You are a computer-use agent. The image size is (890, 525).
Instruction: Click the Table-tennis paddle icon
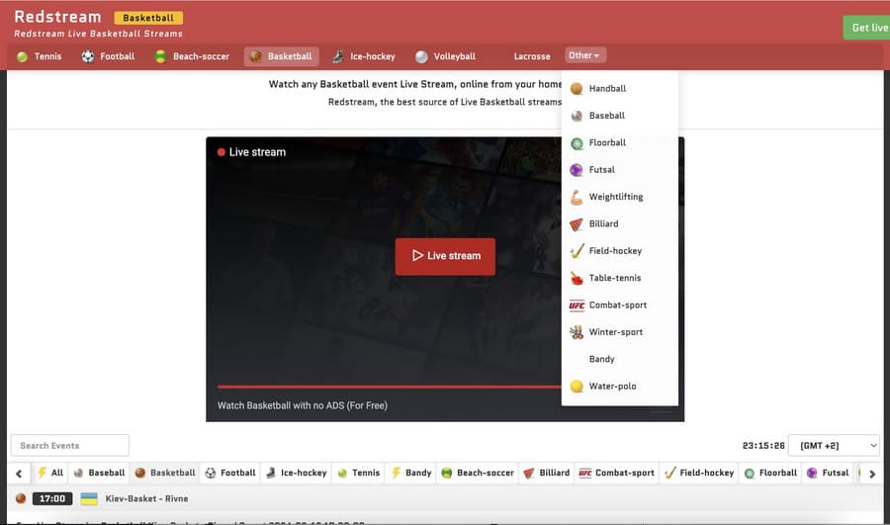tap(577, 279)
